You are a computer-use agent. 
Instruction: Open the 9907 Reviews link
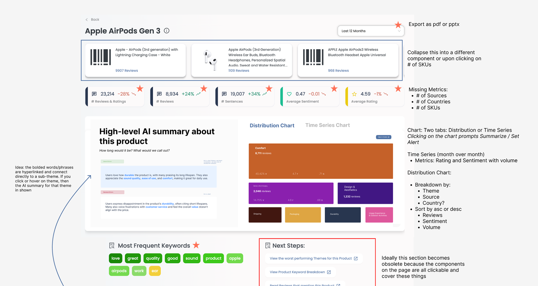127,70
